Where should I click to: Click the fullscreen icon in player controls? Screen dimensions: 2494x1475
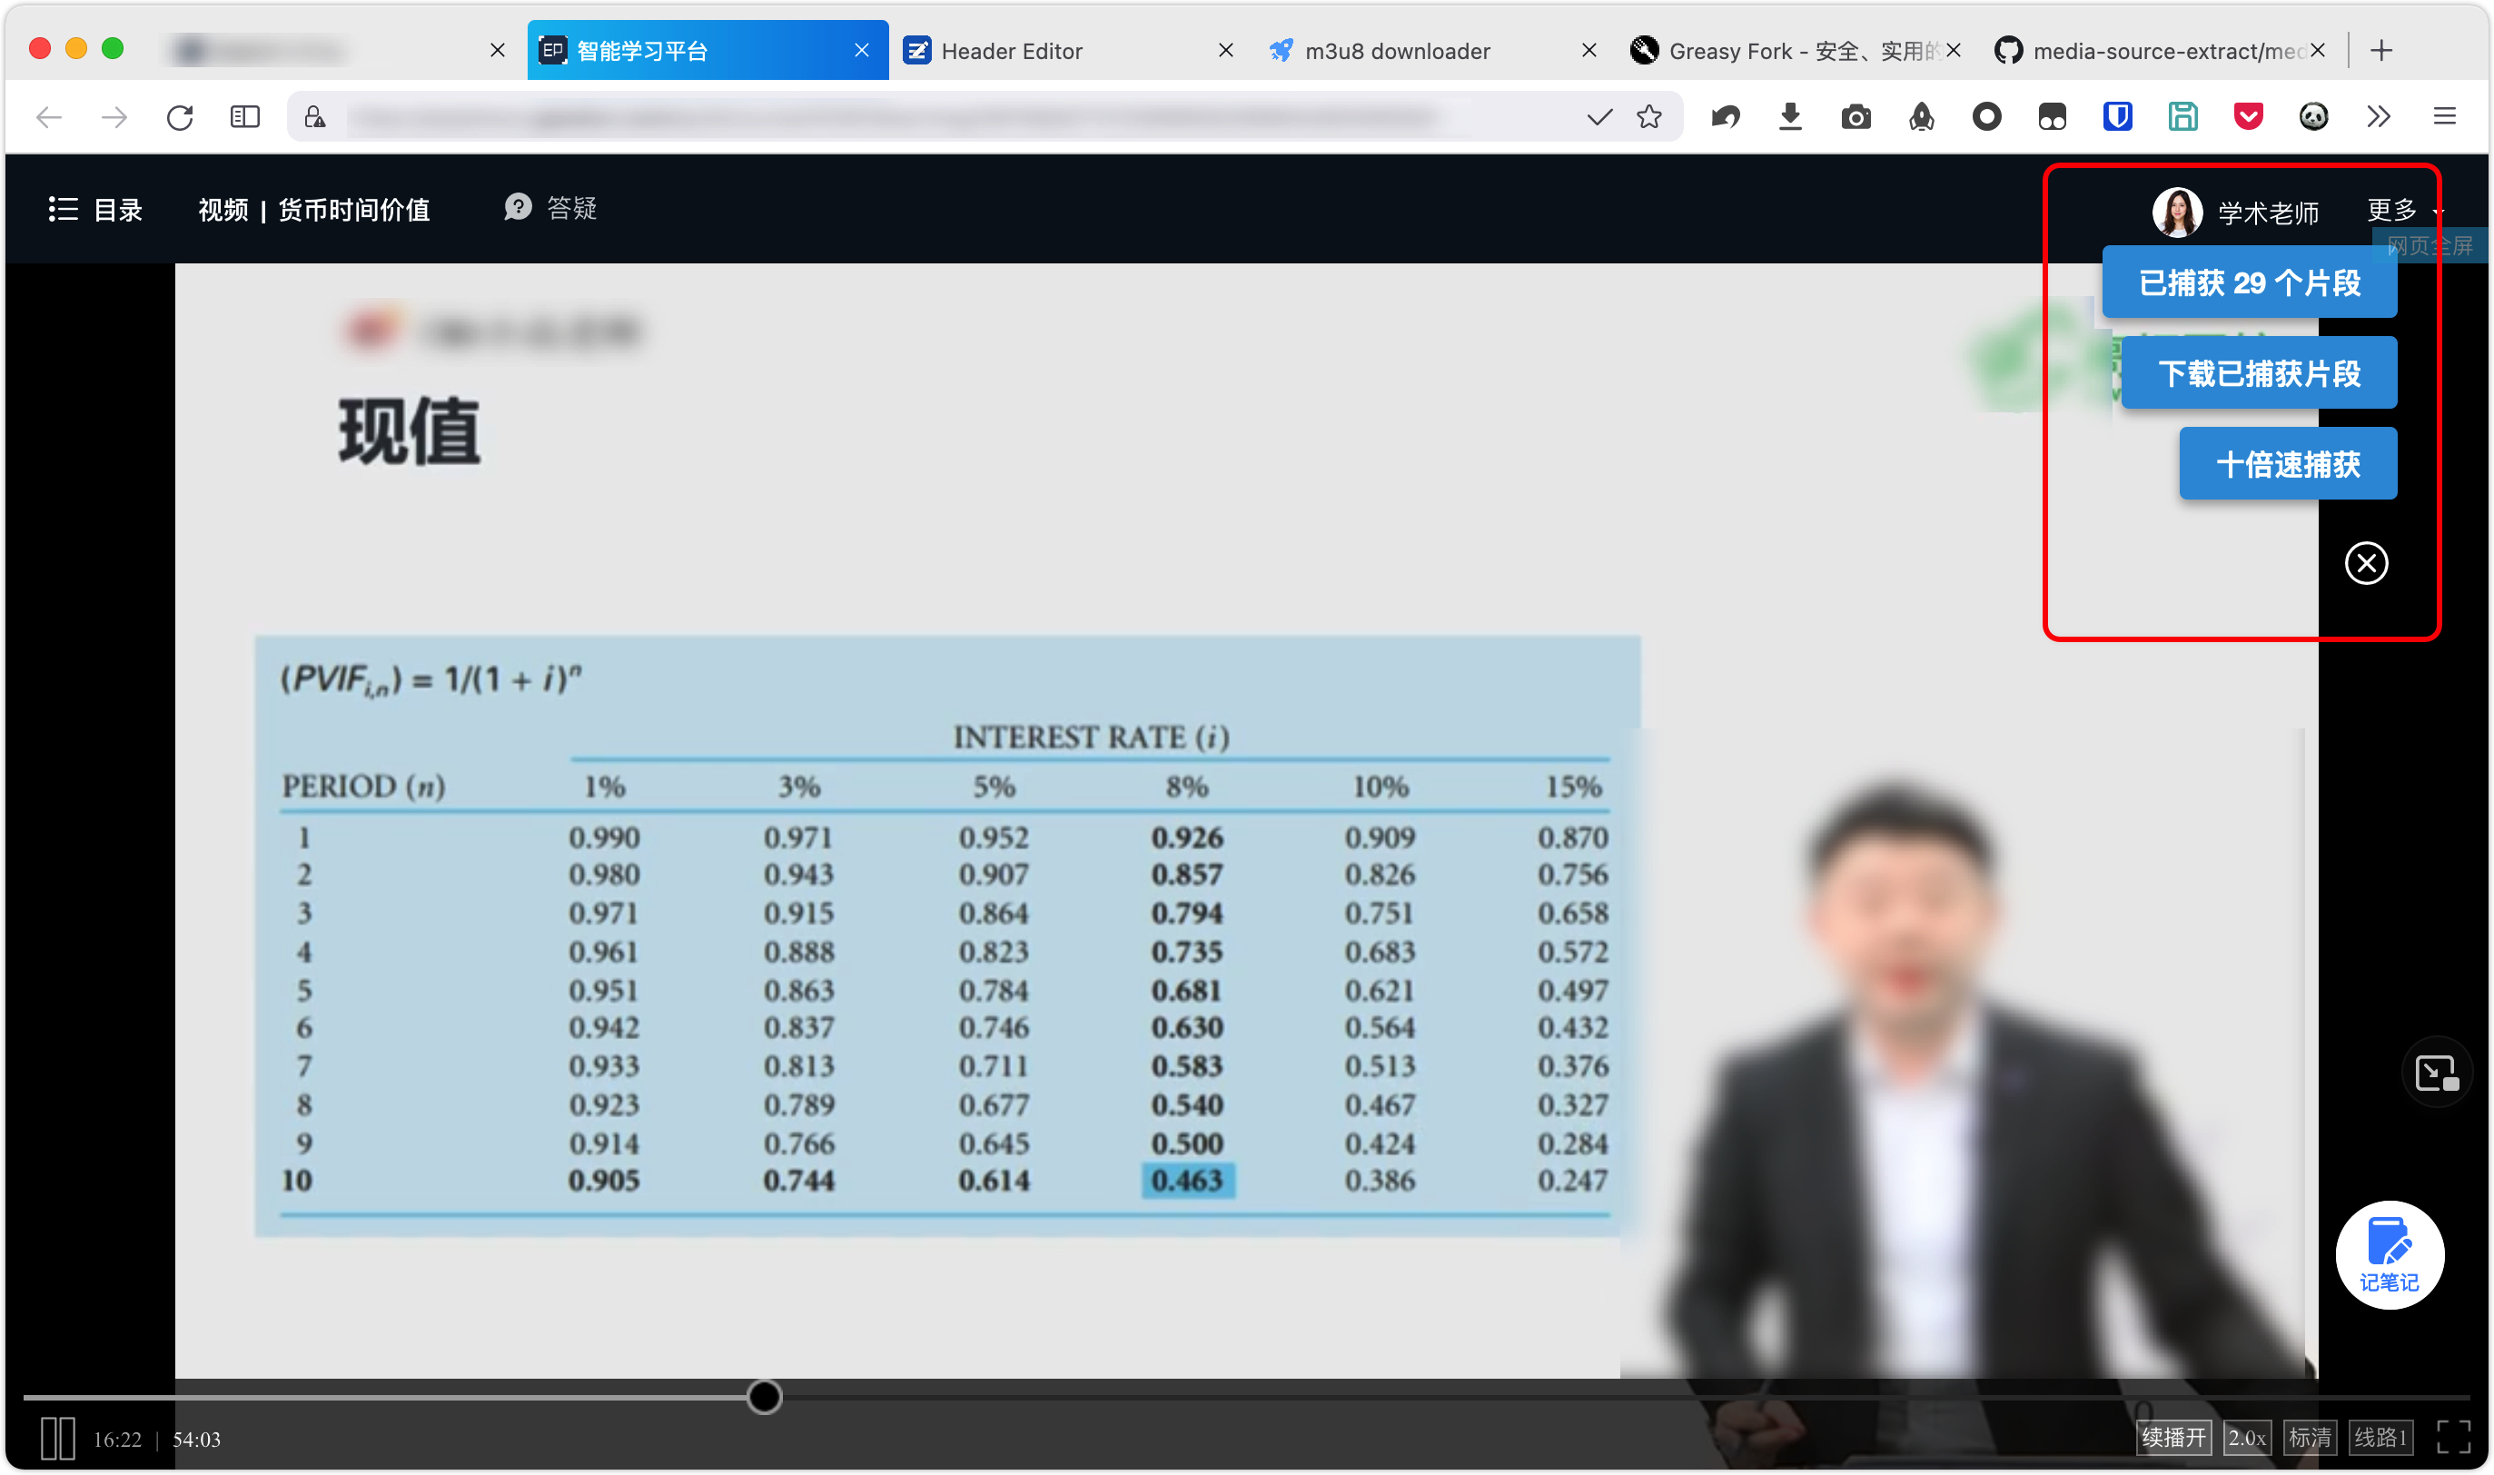click(2452, 1439)
